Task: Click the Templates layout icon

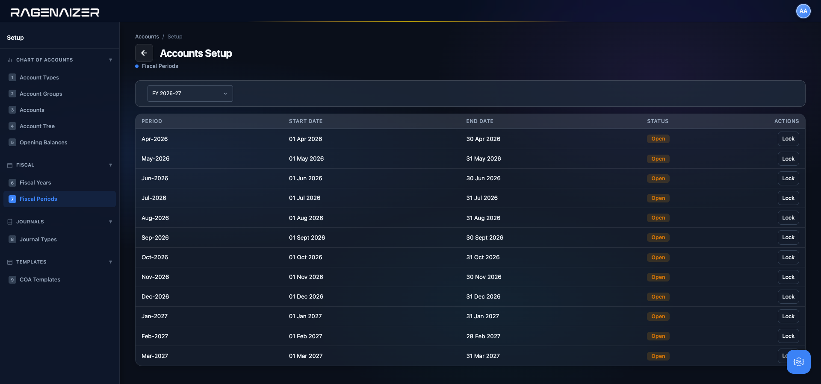Action: (x=10, y=262)
